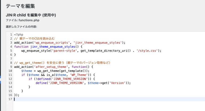This screenshot has height=111, width=205.
Task: Click the '});' on line 16
Action: (17, 95)
